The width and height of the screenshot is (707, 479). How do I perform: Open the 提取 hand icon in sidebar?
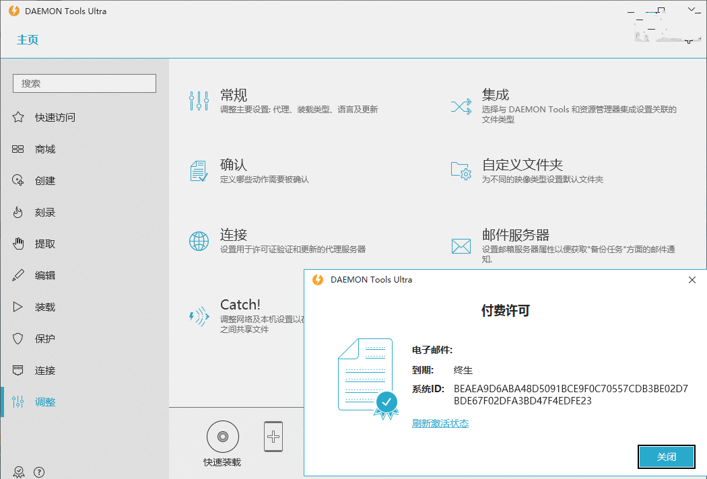point(18,244)
